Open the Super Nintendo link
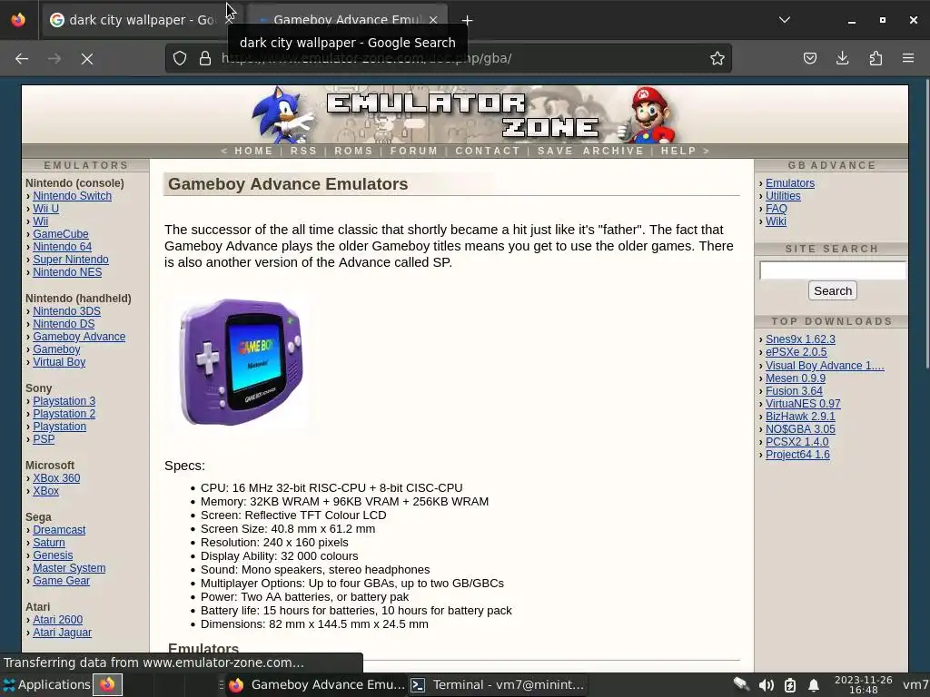This screenshot has width=930, height=697. coord(71,260)
